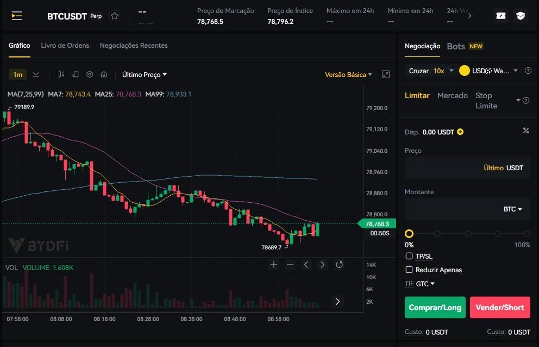Open the Versão Básica dropdown

pyautogui.click(x=348, y=74)
